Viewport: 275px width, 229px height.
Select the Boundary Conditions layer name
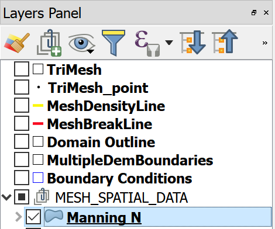[119, 179]
